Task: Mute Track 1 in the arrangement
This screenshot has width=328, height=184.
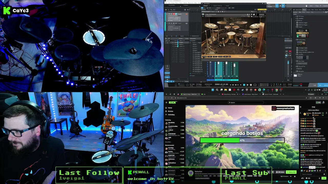Action: tap(169, 23)
